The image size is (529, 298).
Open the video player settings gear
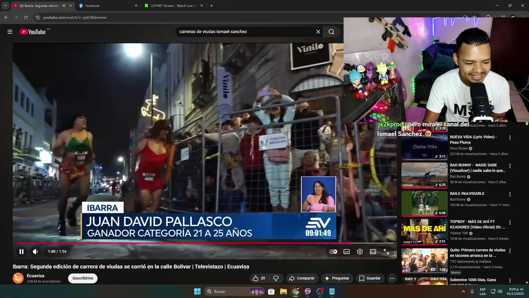pos(360,252)
